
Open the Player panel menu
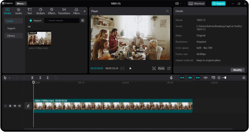(167, 11)
